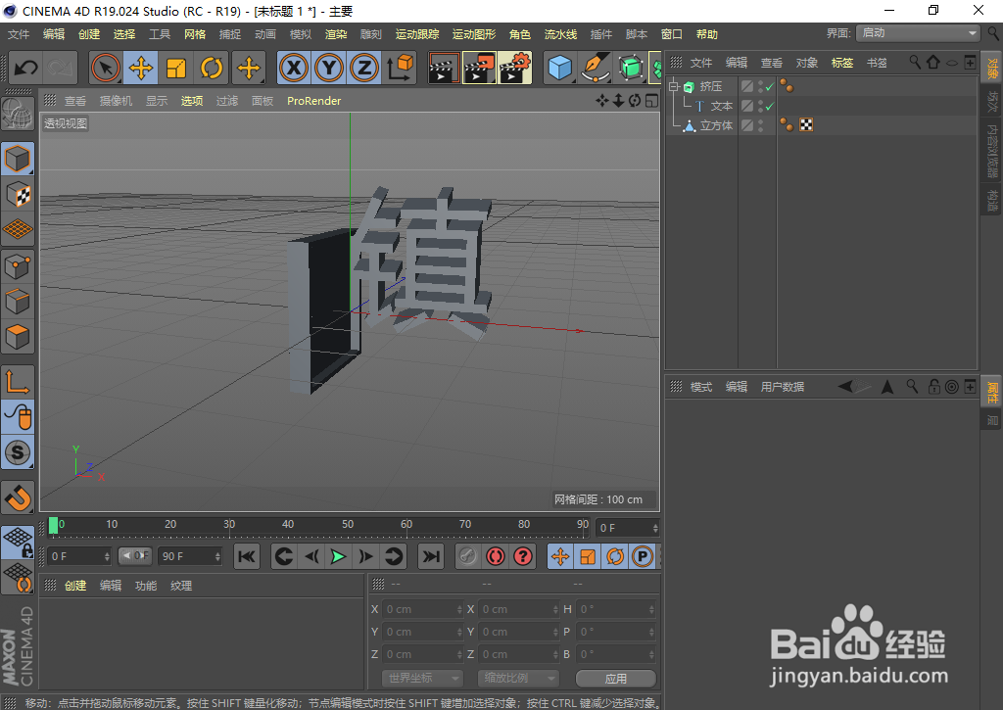Image resolution: width=1003 pixels, height=710 pixels.
Task: Enable Snap magnet icon
Action: tap(18, 497)
